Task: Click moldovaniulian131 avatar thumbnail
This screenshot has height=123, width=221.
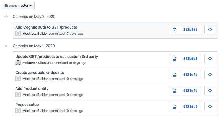Action: point(18,63)
